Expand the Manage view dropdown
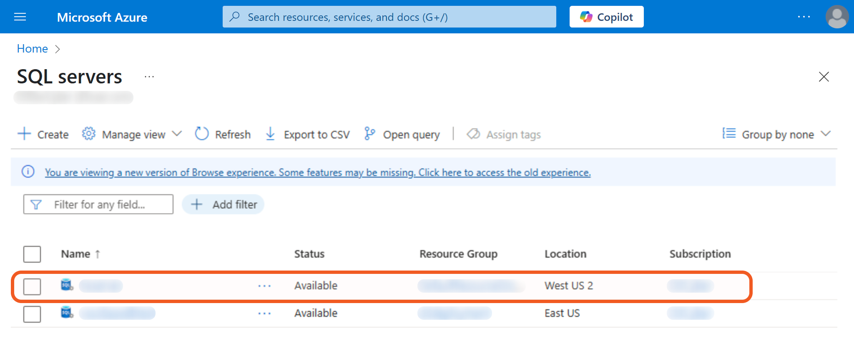The width and height of the screenshot is (854, 346). [132, 134]
